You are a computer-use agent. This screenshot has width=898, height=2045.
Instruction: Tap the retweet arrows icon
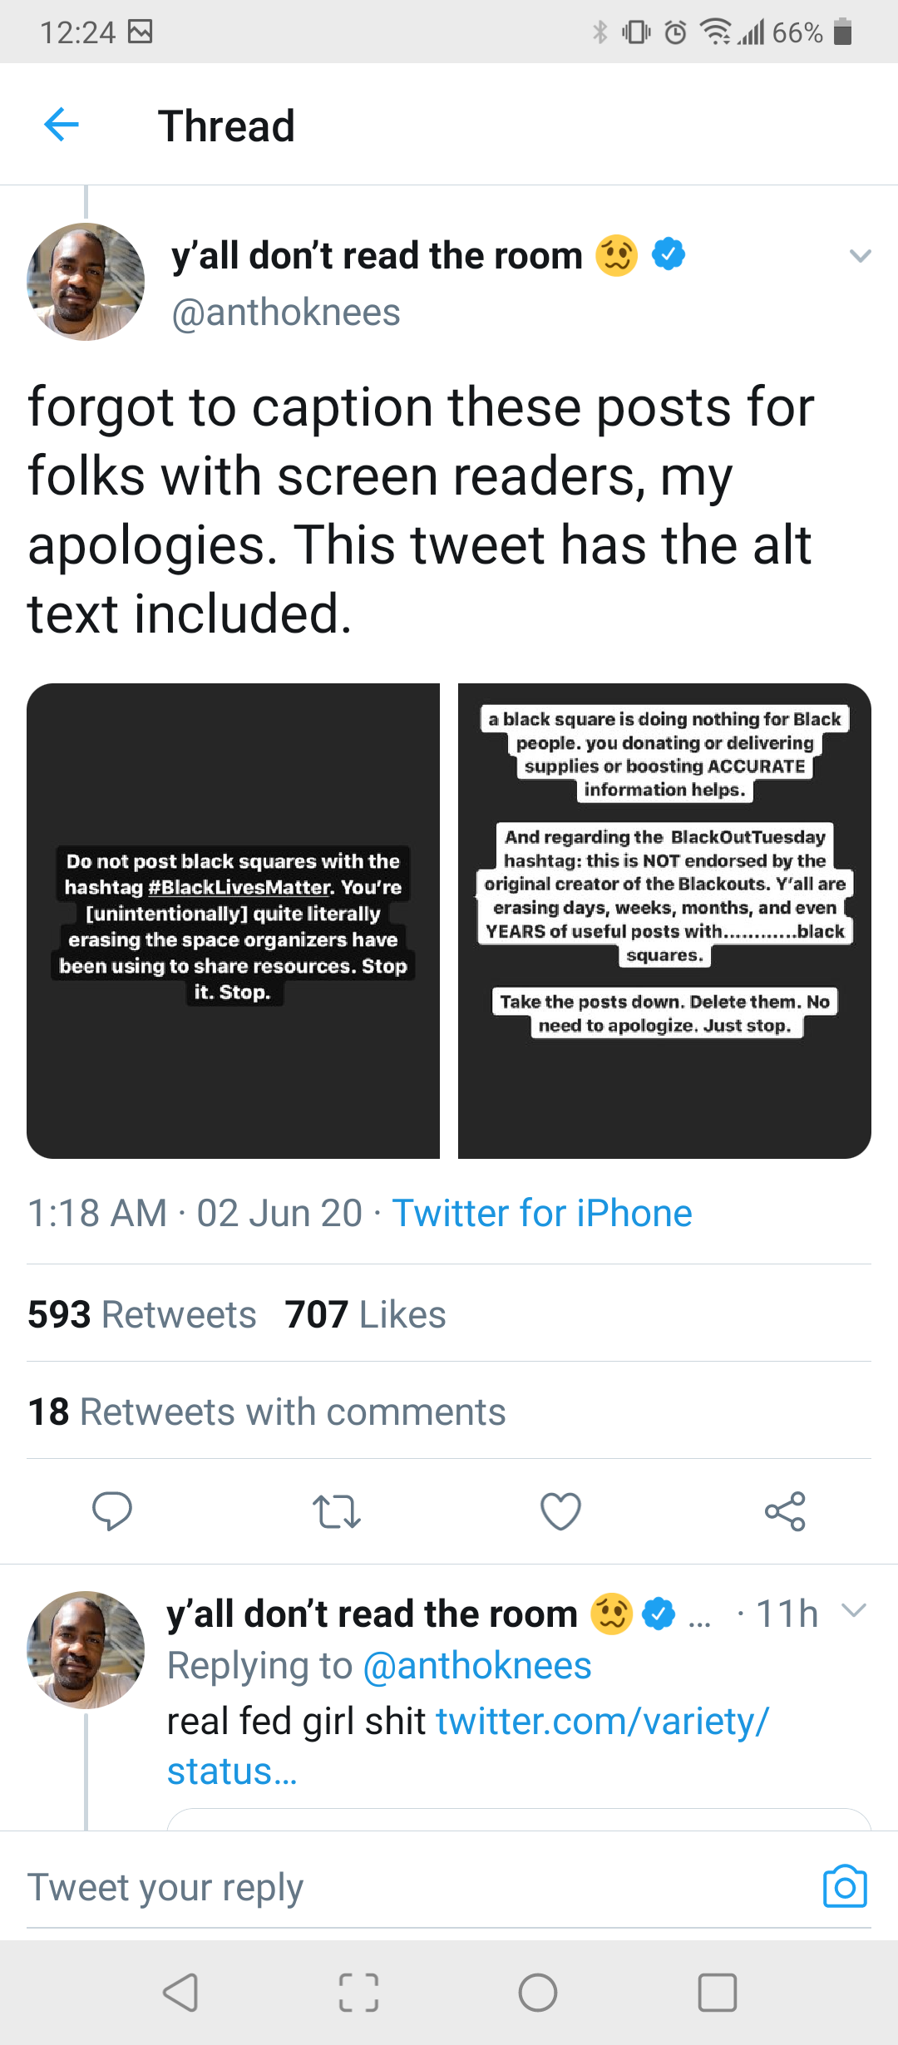pyautogui.click(x=336, y=1511)
